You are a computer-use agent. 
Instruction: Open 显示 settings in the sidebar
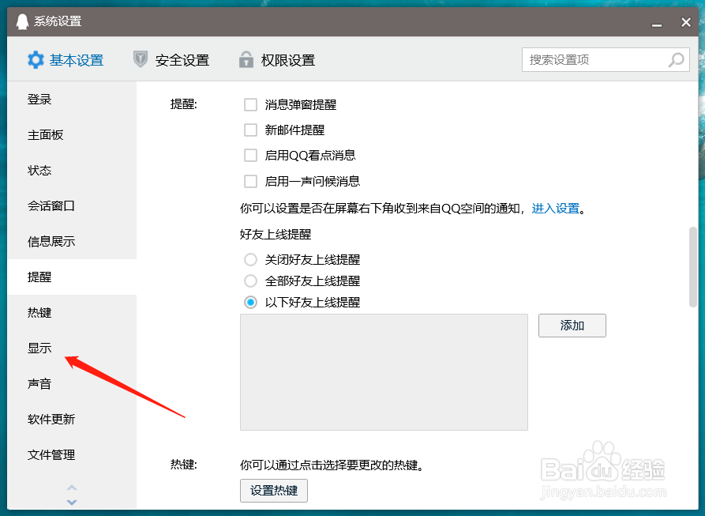click(x=39, y=348)
